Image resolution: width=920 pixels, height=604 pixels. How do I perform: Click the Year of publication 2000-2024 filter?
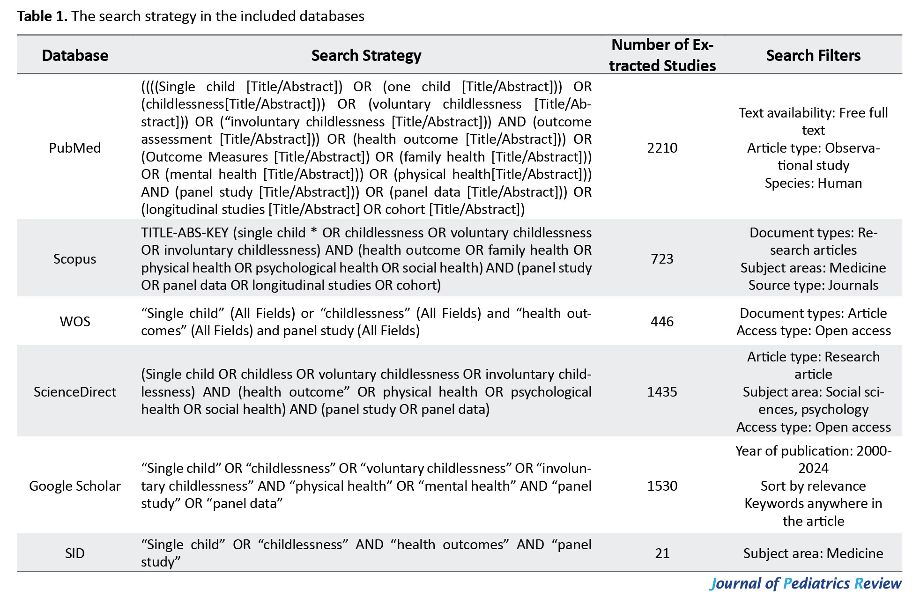(x=813, y=459)
